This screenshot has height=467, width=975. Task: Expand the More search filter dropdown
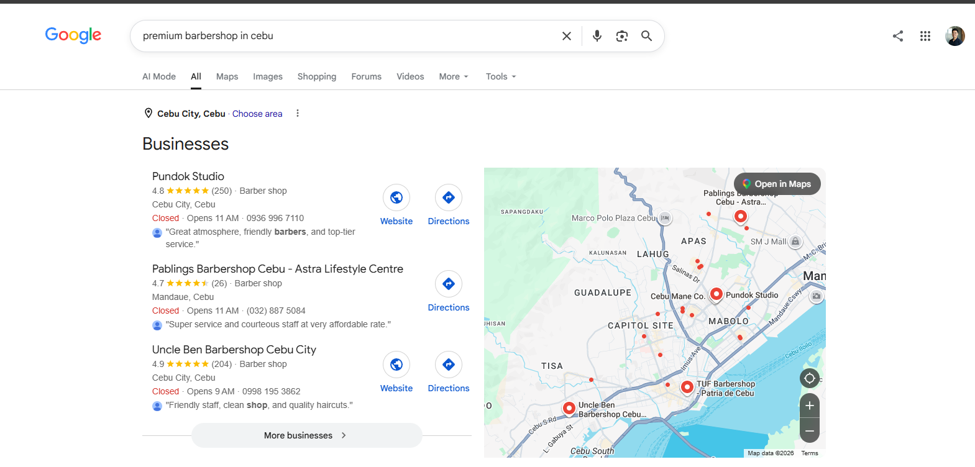(454, 76)
